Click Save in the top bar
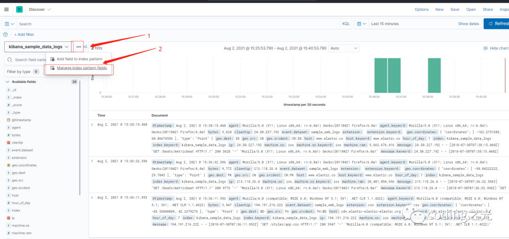This screenshot has width=509, height=239. point(455,9)
